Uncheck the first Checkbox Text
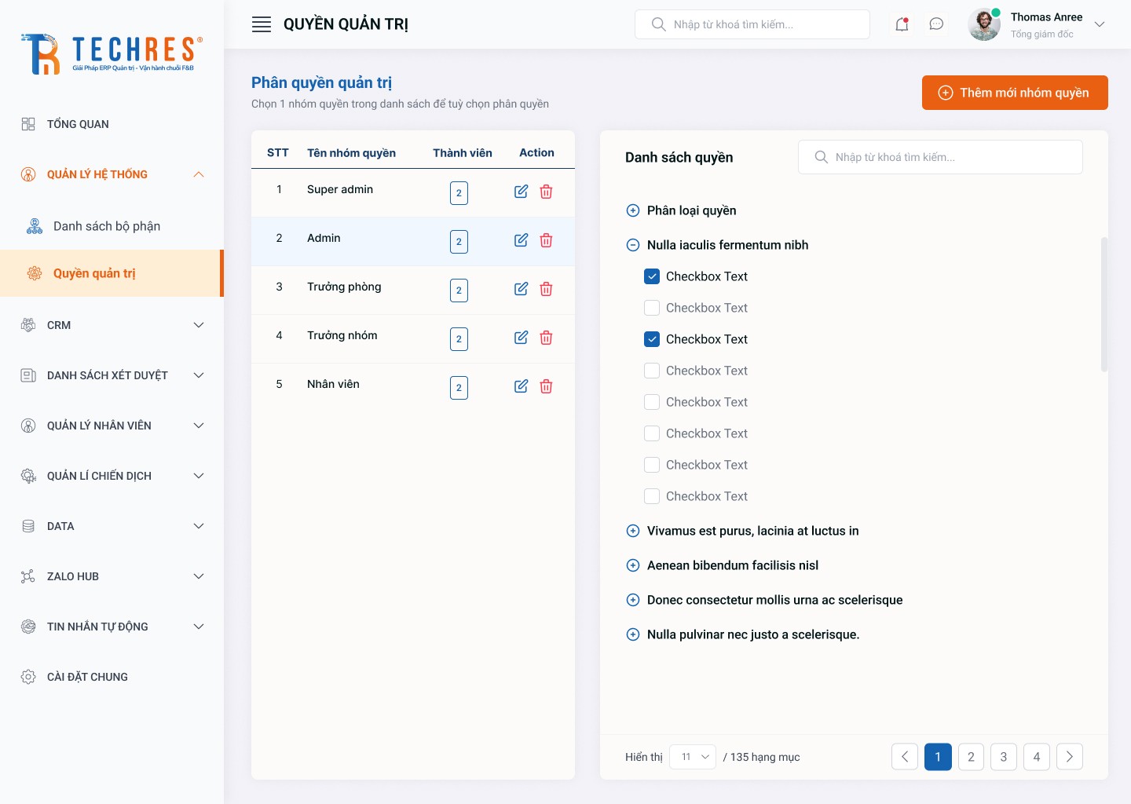1131x804 pixels. click(652, 276)
